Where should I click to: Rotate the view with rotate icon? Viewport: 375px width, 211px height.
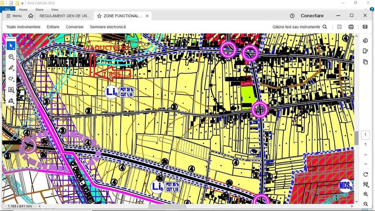(x=365, y=174)
